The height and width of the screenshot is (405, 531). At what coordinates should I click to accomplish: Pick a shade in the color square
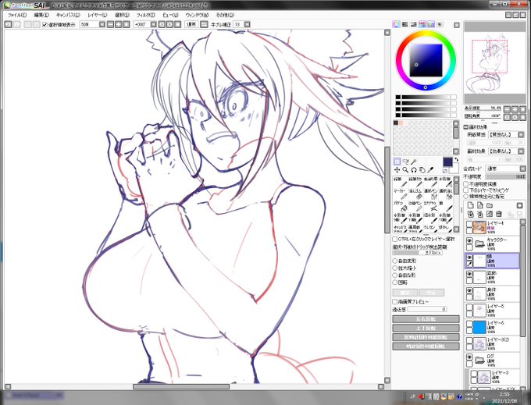point(426,60)
